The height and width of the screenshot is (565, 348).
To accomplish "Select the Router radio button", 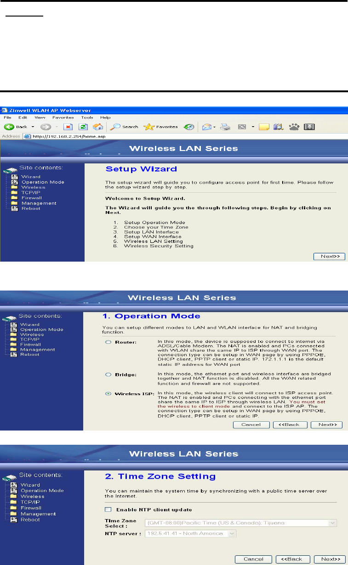I will pyautogui.click(x=108, y=342).
